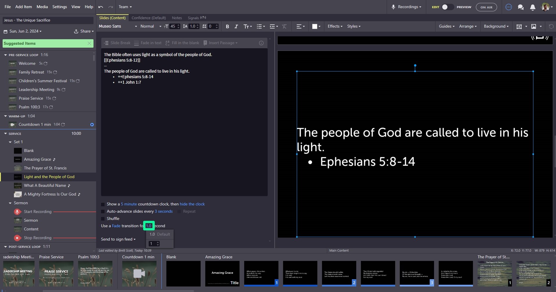Open the bulleted list options
556x292 pixels.
click(x=261, y=26)
